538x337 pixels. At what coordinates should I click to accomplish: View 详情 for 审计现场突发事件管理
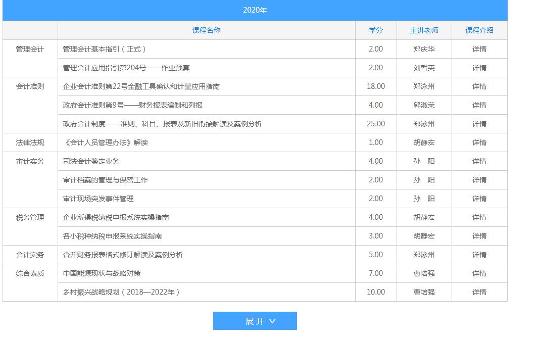[479, 199]
